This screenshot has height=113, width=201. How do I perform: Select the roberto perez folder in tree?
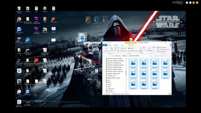[111, 89]
